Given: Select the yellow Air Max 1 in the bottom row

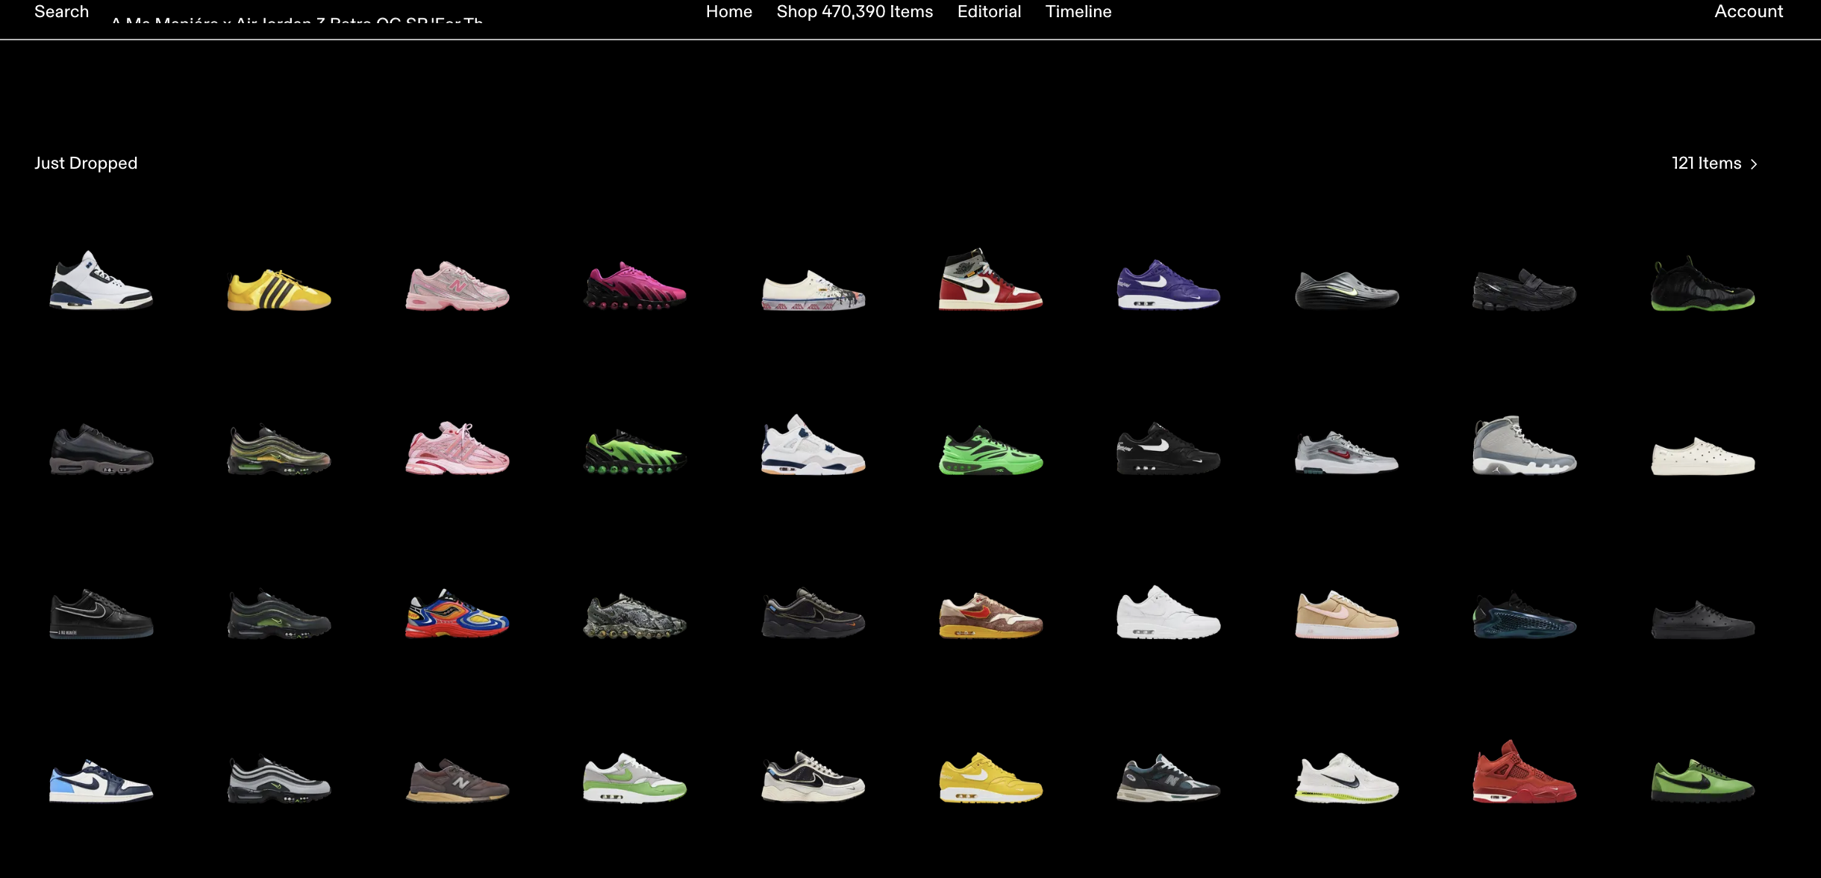Looking at the screenshot, I should point(991,780).
